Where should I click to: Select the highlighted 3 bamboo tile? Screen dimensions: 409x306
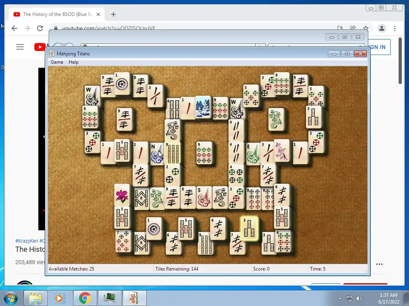249,229
